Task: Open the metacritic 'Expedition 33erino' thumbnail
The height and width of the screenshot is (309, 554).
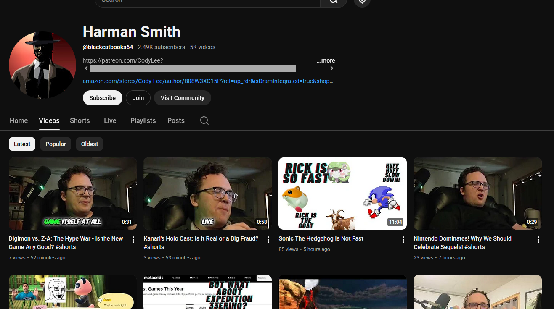Action: pos(208,292)
